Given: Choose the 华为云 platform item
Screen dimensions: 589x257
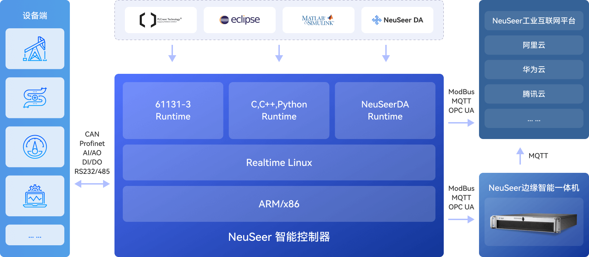Looking at the screenshot, I should click(x=534, y=70).
